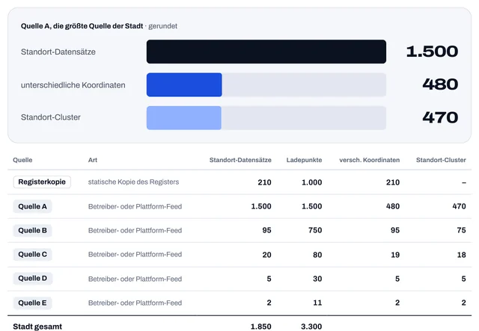Click the 'versch. Koordinaten' column header
479x331 pixels.
tap(369, 160)
